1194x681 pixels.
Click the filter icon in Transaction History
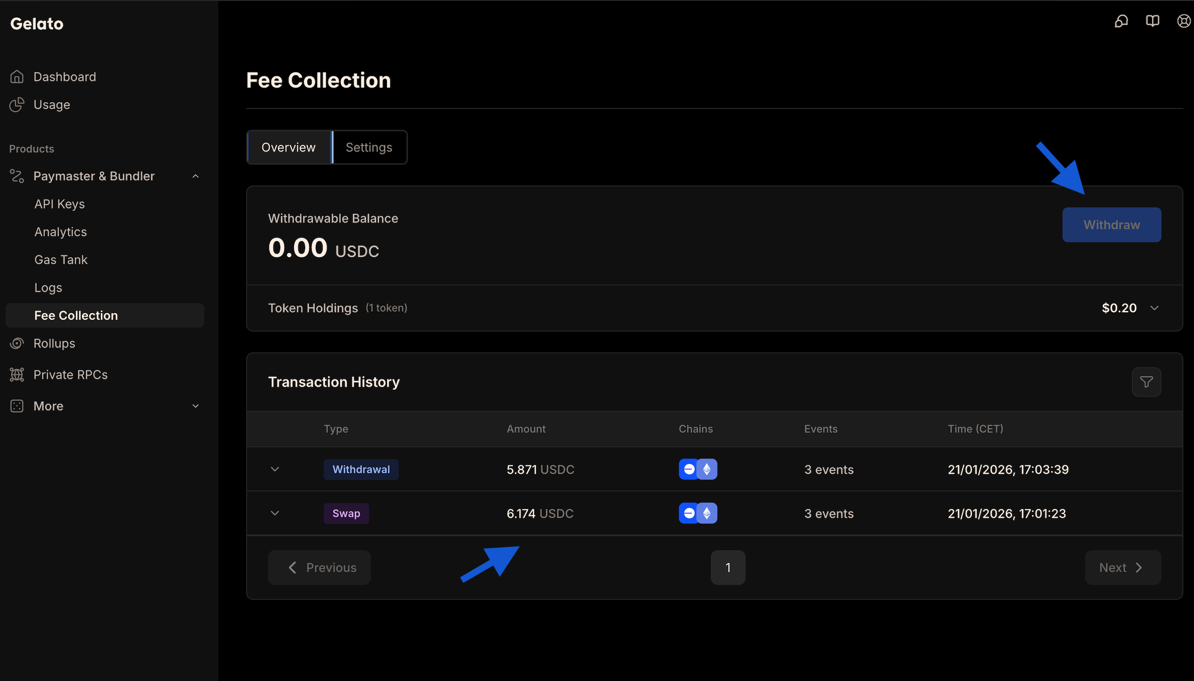[x=1146, y=382]
